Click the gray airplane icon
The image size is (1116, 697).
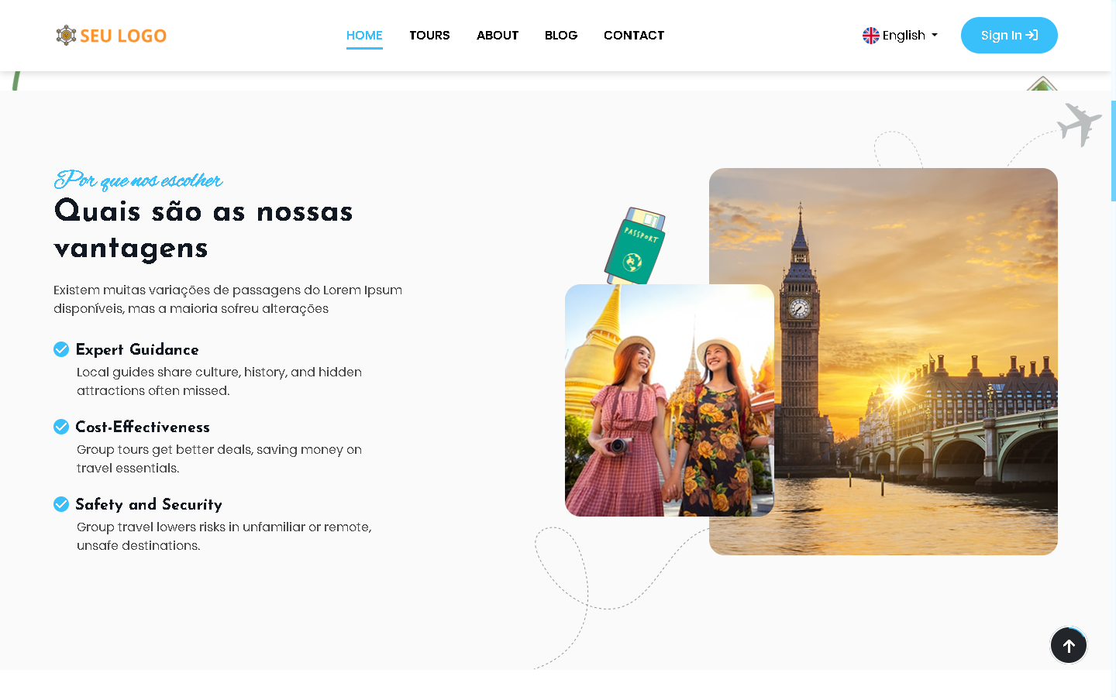click(x=1080, y=123)
